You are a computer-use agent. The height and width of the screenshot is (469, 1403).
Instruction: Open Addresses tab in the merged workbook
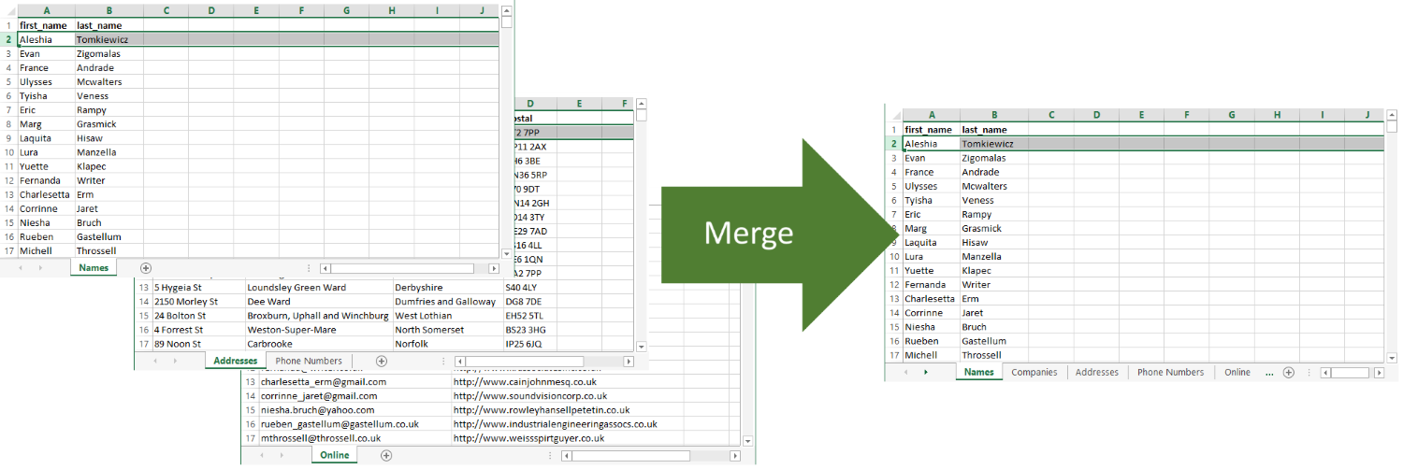[x=1096, y=372]
